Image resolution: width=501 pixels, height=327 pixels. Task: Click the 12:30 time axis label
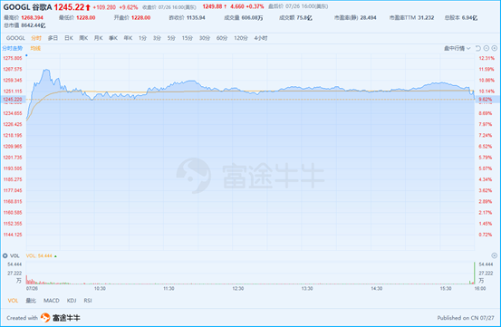(x=238, y=288)
